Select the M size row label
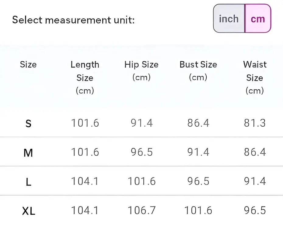Screen dimensions: 283x230 click(x=28, y=153)
